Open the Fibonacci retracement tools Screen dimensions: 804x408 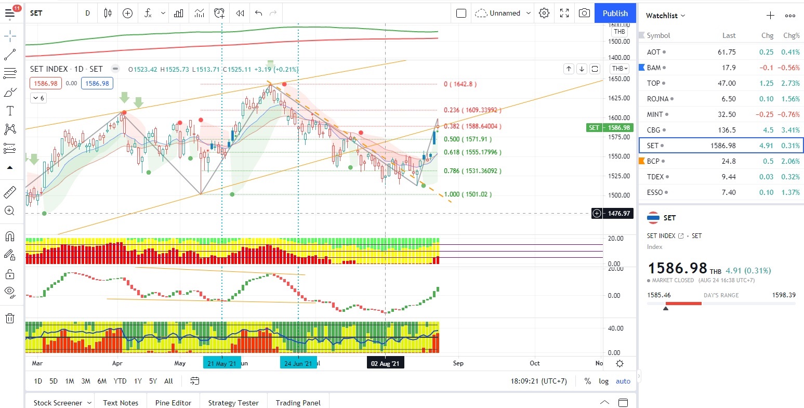pos(10,73)
